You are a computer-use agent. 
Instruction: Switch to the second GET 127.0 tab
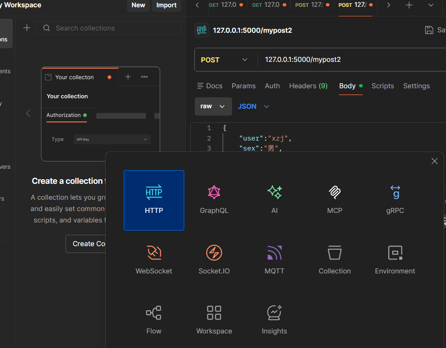pos(269,5)
